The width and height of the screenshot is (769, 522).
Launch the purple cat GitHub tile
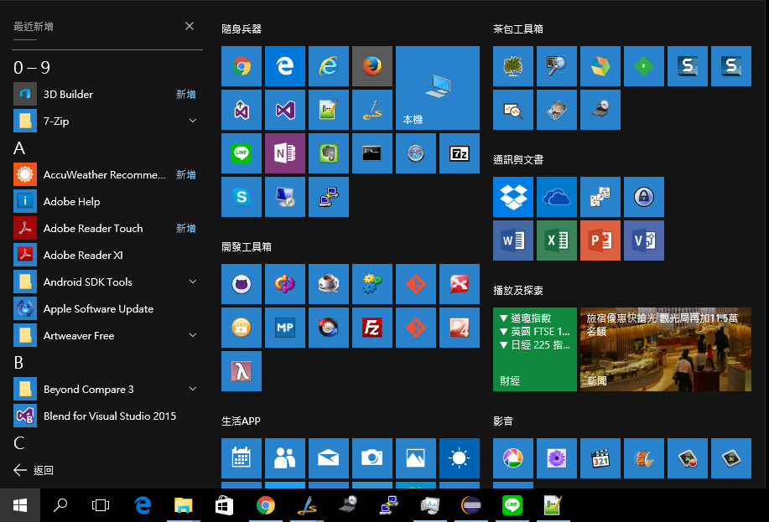click(x=242, y=284)
